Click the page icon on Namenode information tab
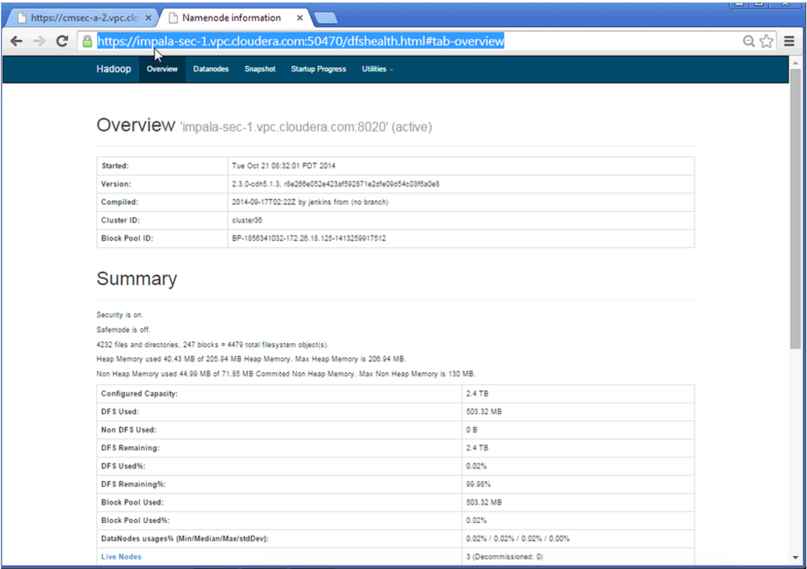 [174, 18]
